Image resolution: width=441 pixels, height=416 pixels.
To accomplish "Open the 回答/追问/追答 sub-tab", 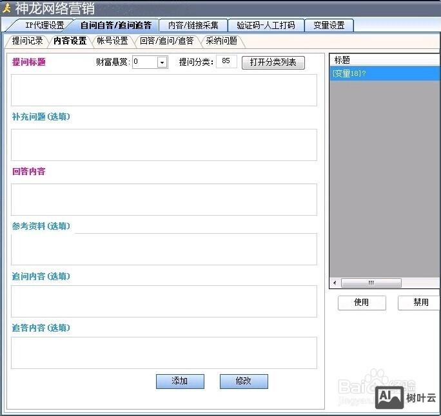I will coord(167,41).
